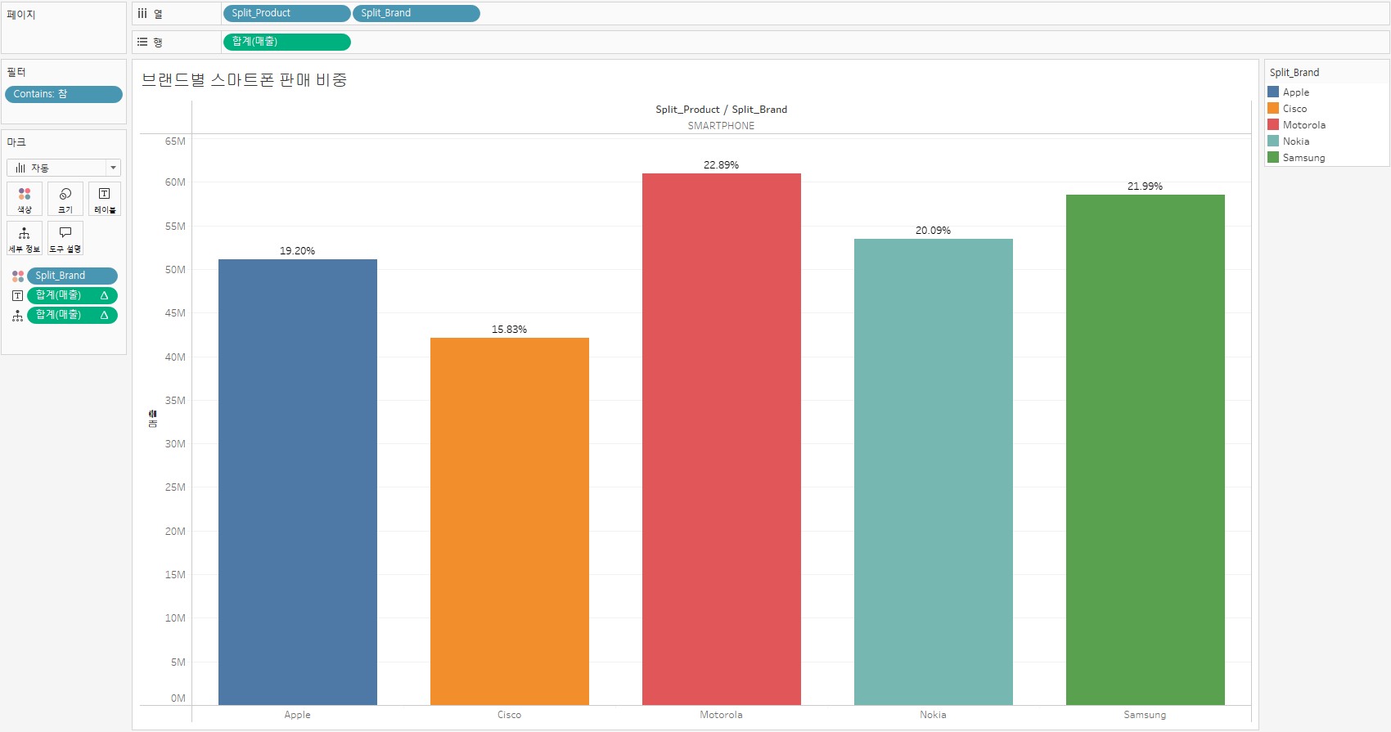Click the 19.20% label above Apple

coord(298,251)
